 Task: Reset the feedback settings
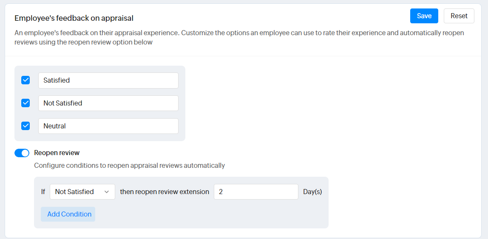pos(459,16)
